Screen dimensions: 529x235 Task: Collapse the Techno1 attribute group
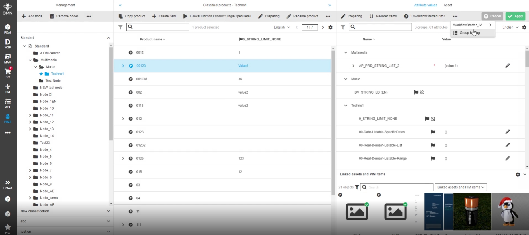(x=346, y=106)
